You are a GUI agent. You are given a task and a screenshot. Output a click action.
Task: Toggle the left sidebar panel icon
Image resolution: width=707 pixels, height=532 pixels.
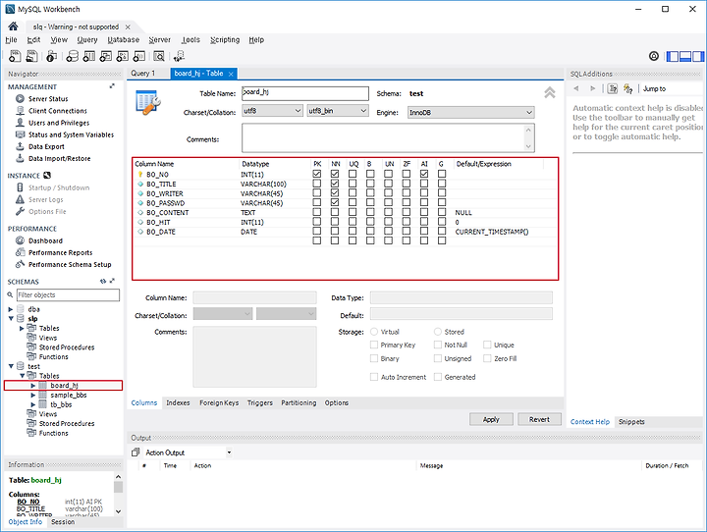pos(673,56)
